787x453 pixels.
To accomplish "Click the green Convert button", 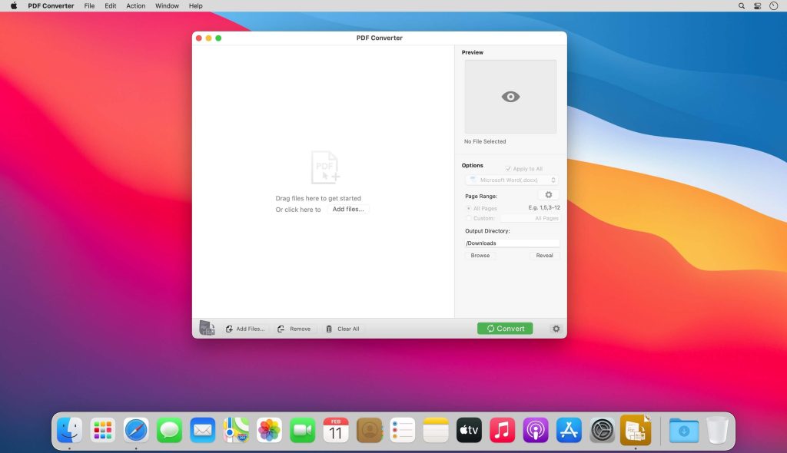I will tap(505, 328).
